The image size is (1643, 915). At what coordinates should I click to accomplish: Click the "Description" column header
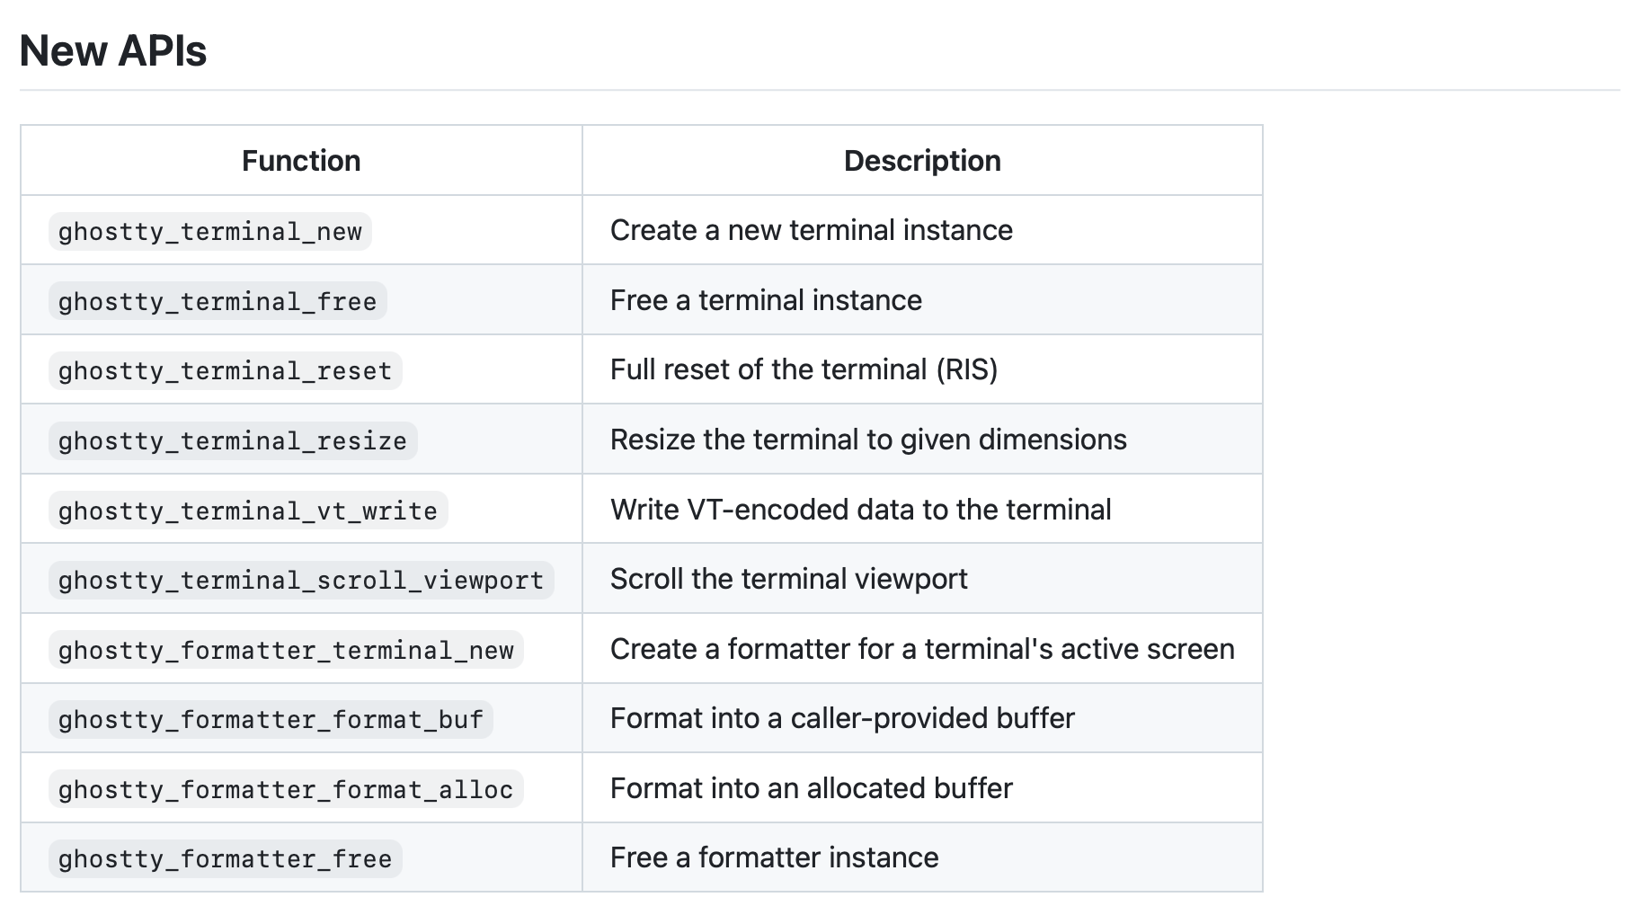[921, 161]
